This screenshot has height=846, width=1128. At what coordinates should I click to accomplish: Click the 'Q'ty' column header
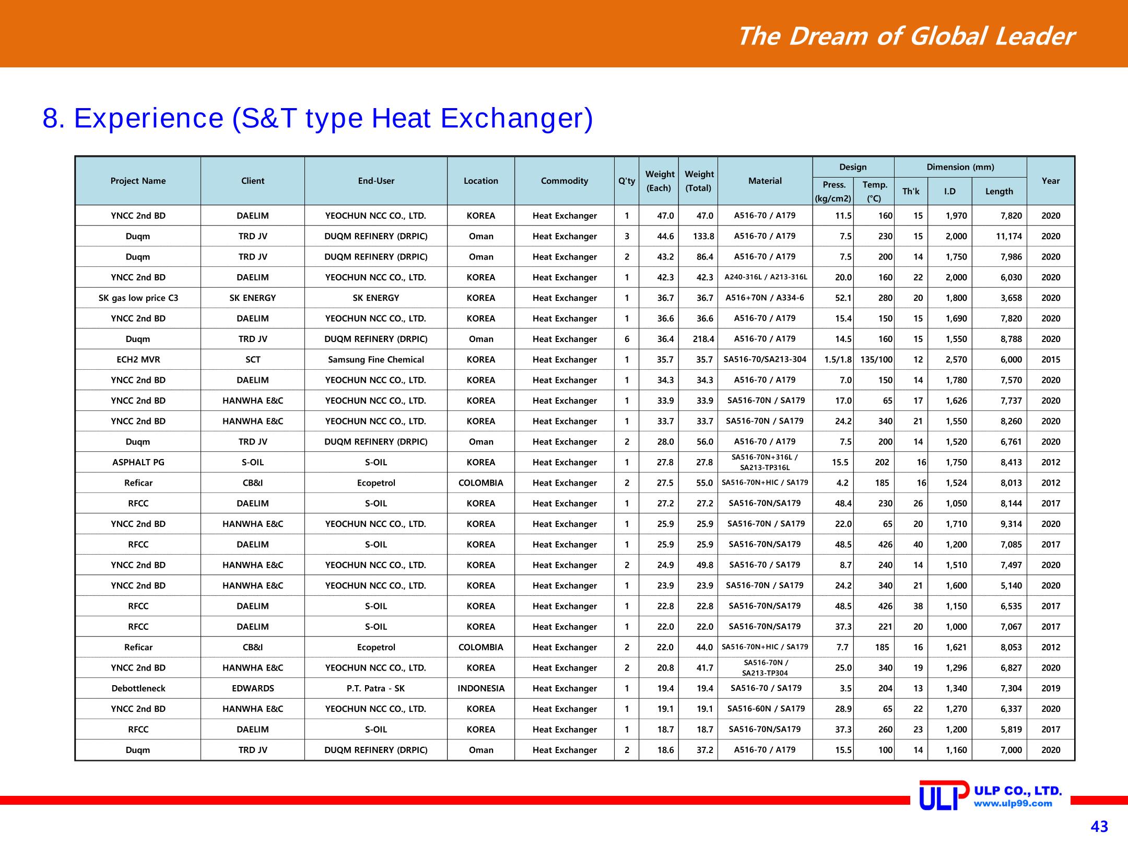[x=627, y=181]
